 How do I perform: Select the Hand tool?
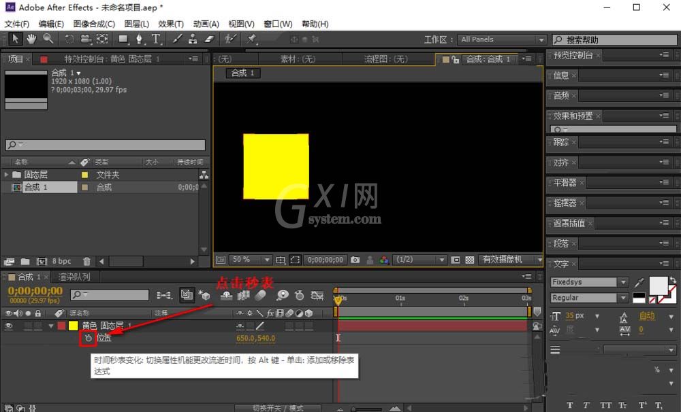click(x=31, y=39)
